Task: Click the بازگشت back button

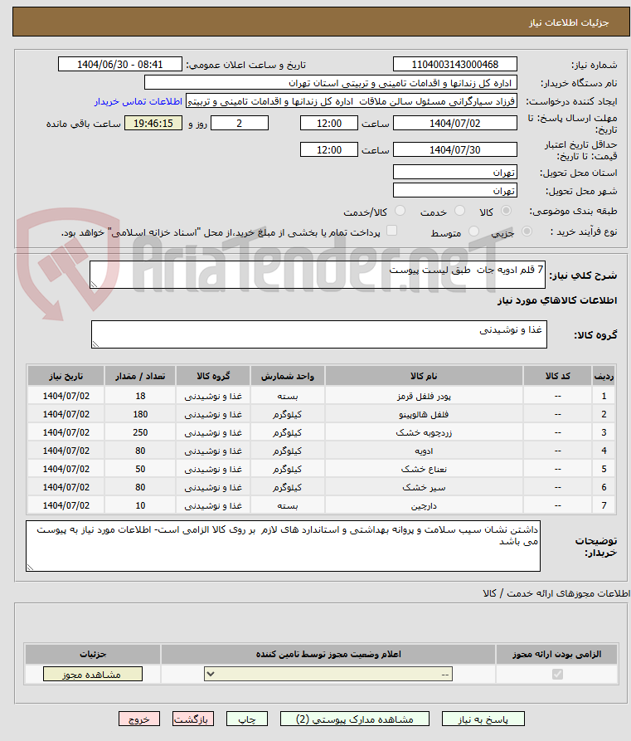Action: click(193, 719)
